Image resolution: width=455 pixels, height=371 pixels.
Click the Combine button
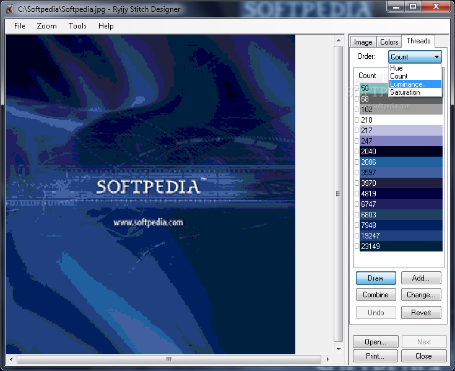point(376,295)
